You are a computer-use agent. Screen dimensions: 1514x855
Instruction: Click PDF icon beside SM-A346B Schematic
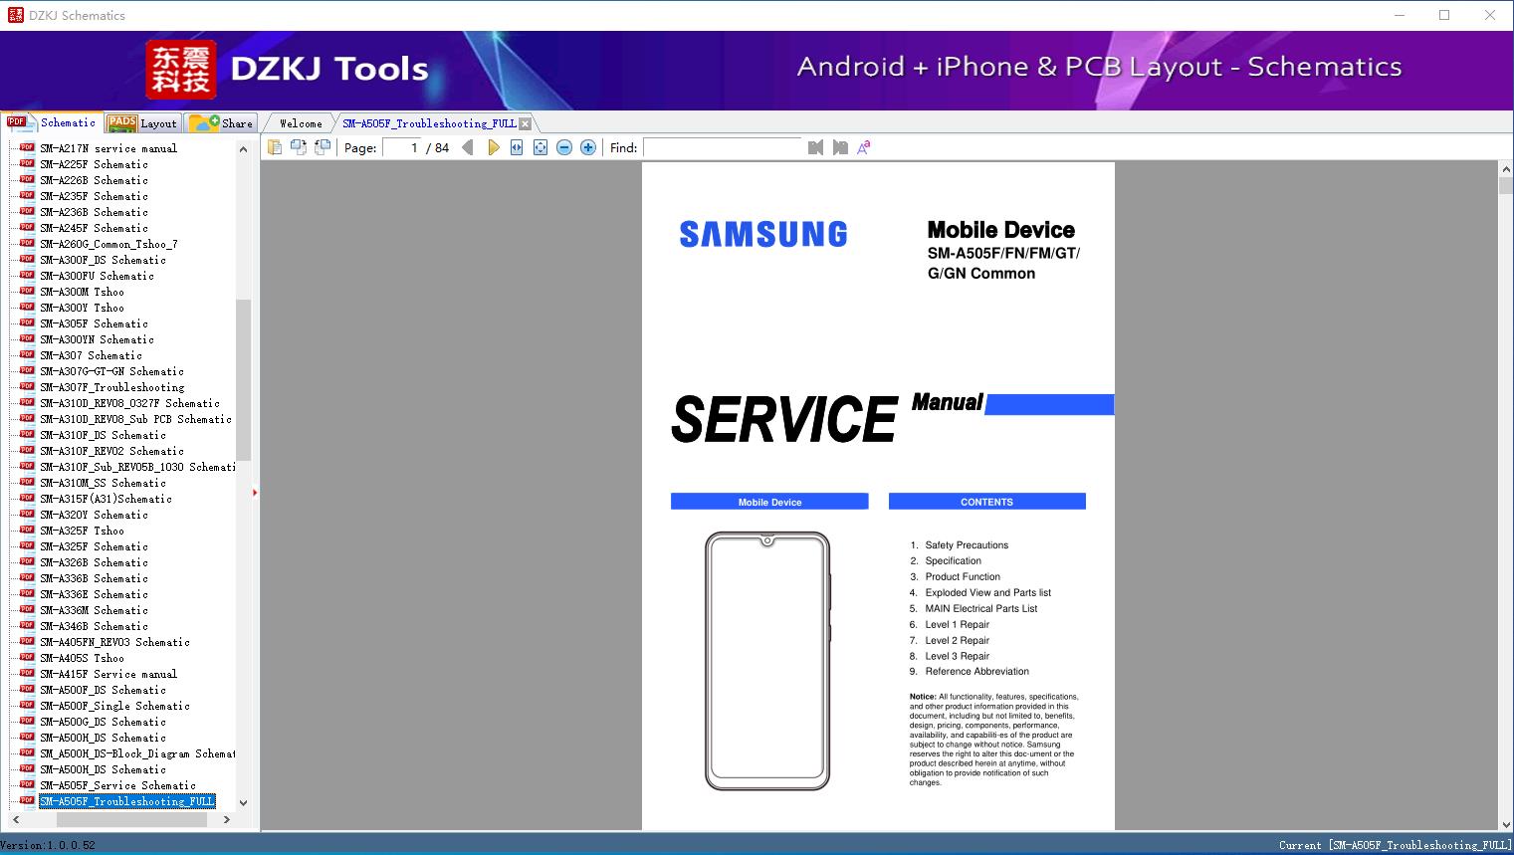point(27,625)
